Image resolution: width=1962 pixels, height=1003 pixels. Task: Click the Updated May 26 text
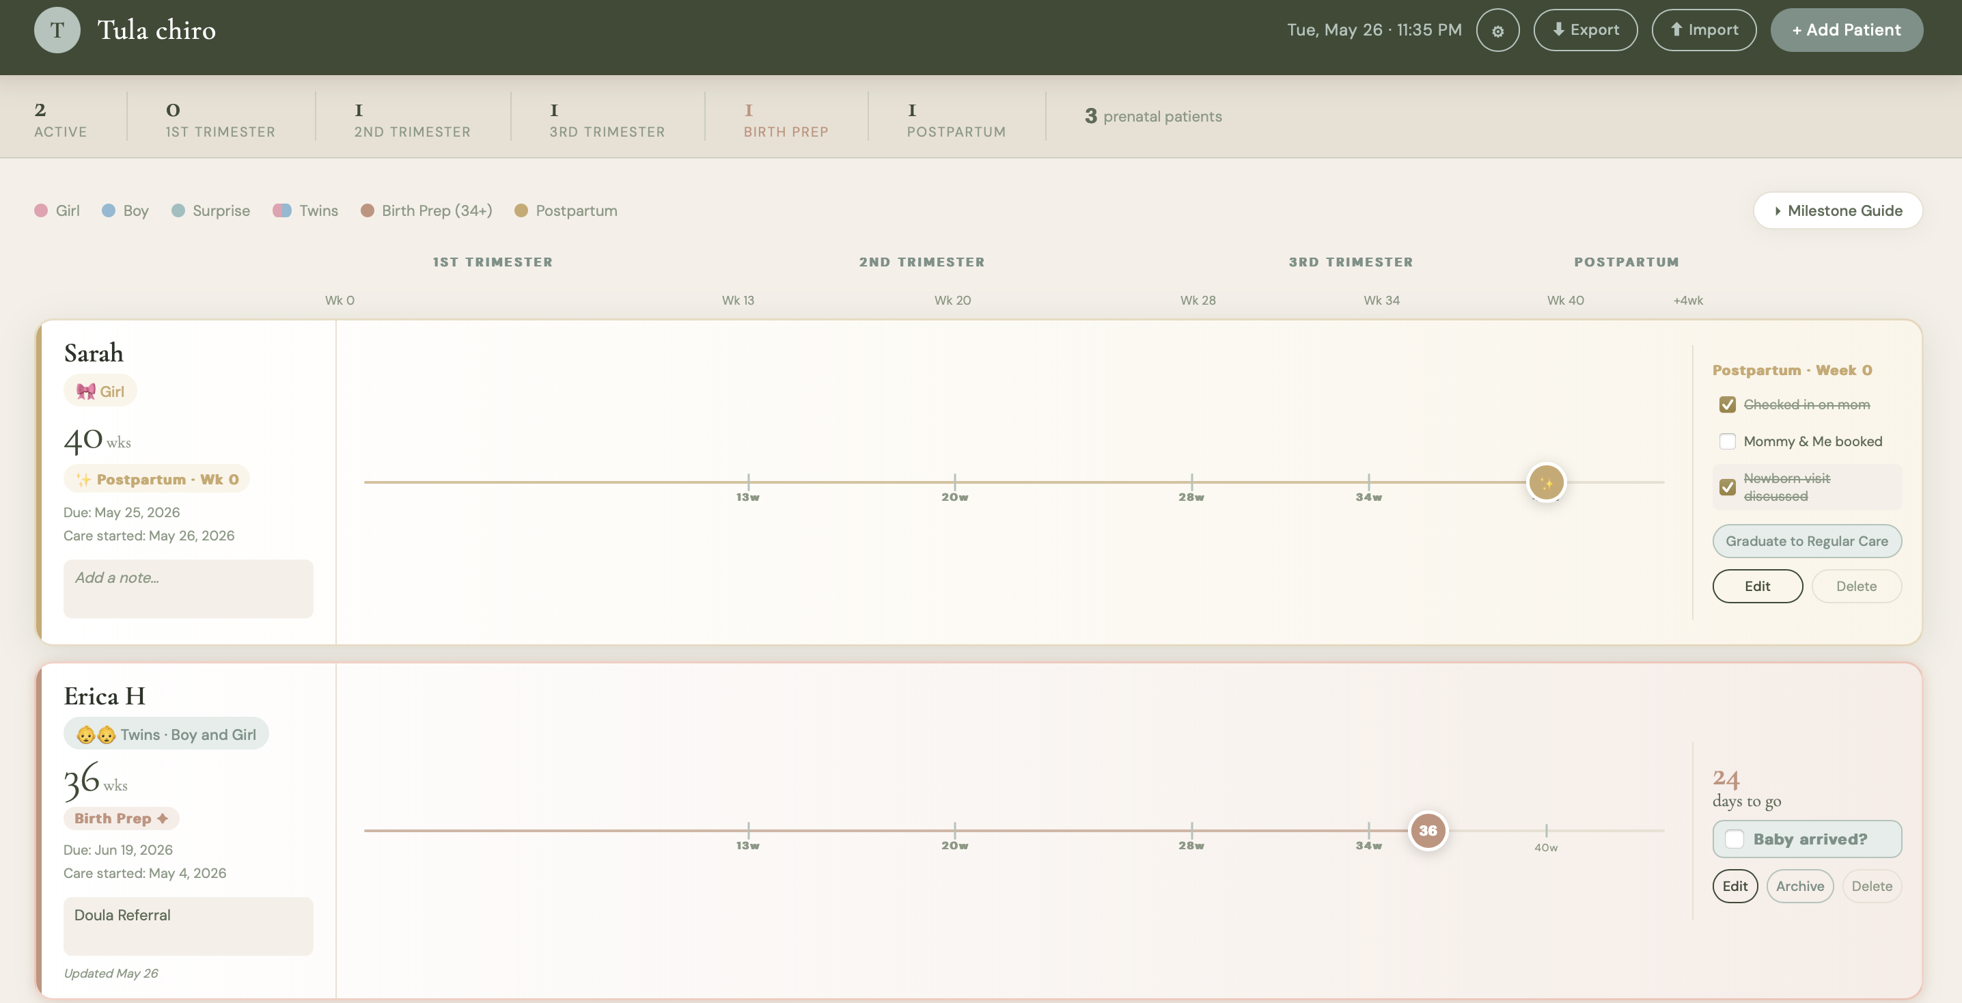tap(111, 974)
